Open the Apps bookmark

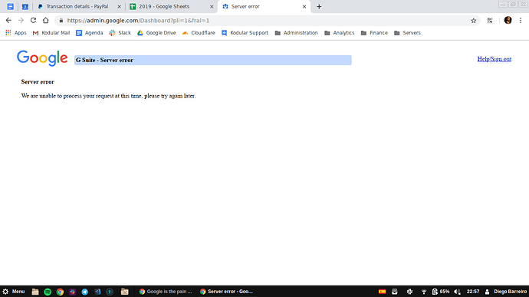(16, 33)
